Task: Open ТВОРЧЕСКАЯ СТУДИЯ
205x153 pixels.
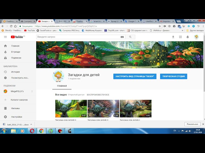Action: (173, 76)
